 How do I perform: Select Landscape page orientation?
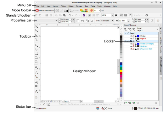click(x=82, y=21)
